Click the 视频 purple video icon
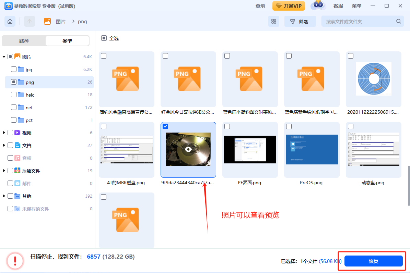The width and height of the screenshot is (410, 273). 17,133
